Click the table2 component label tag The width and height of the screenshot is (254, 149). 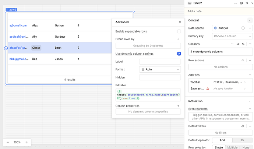11,10
